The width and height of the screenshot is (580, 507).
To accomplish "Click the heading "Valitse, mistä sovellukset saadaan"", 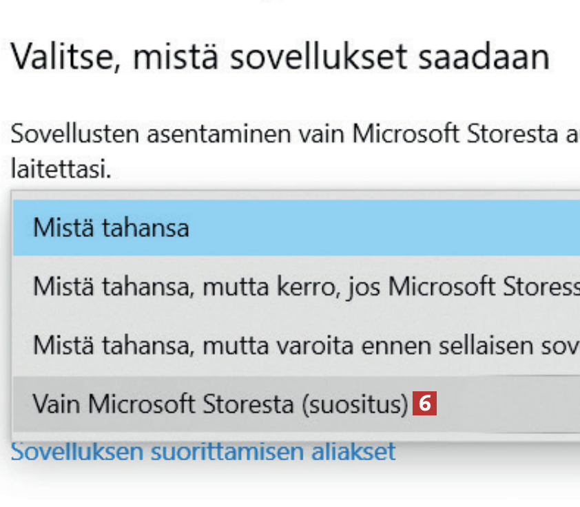I will (280, 57).
